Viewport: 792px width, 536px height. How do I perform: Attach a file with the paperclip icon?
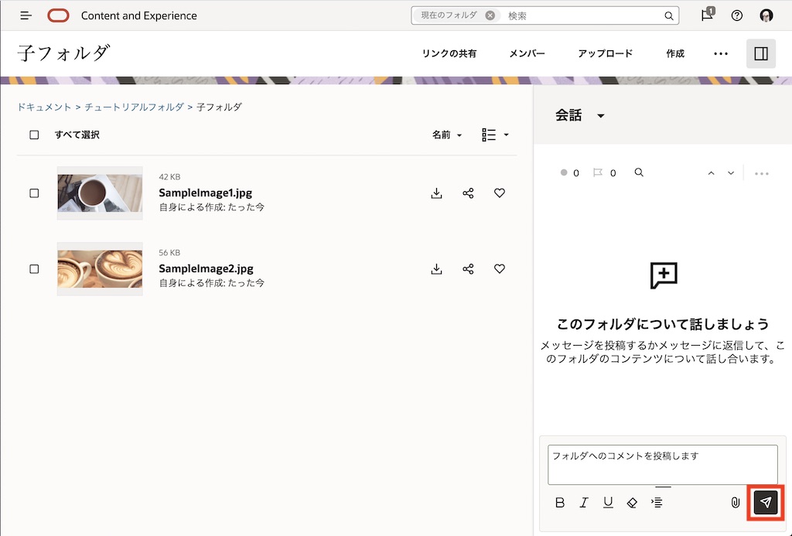coord(735,502)
